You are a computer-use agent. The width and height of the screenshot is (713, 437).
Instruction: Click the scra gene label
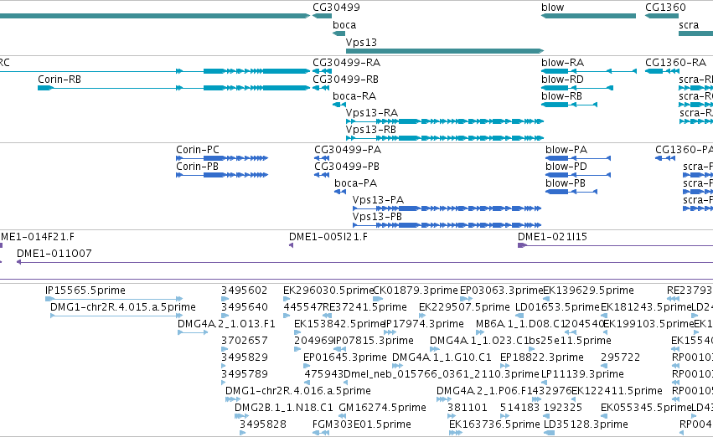coord(689,25)
